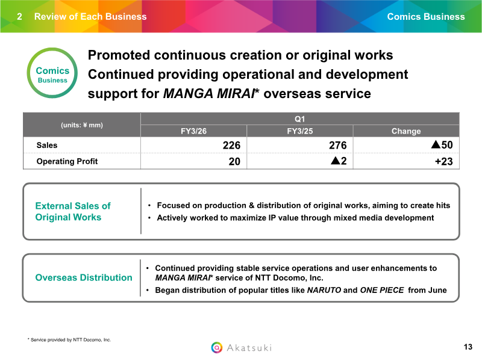Select the 'Comics Business' label in top-right header

tap(425, 16)
